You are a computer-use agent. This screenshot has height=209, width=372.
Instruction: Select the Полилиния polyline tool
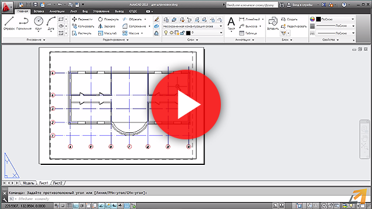tap(24, 23)
